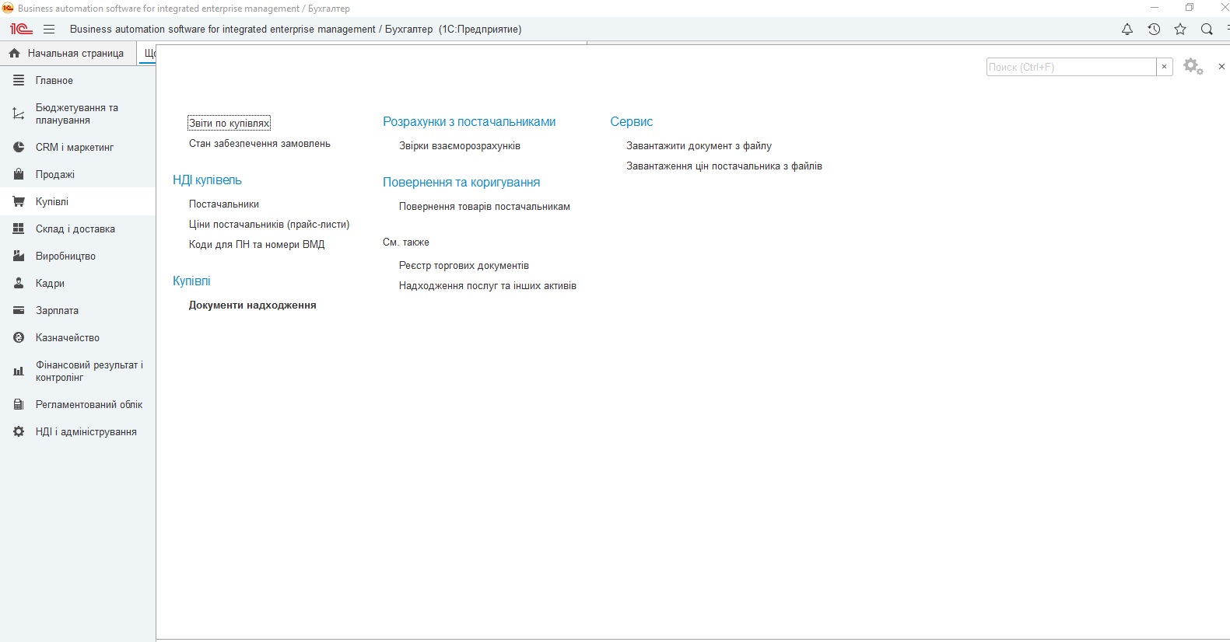
Task: Open the history clock icon
Action: pyautogui.click(x=1154, y=30)
